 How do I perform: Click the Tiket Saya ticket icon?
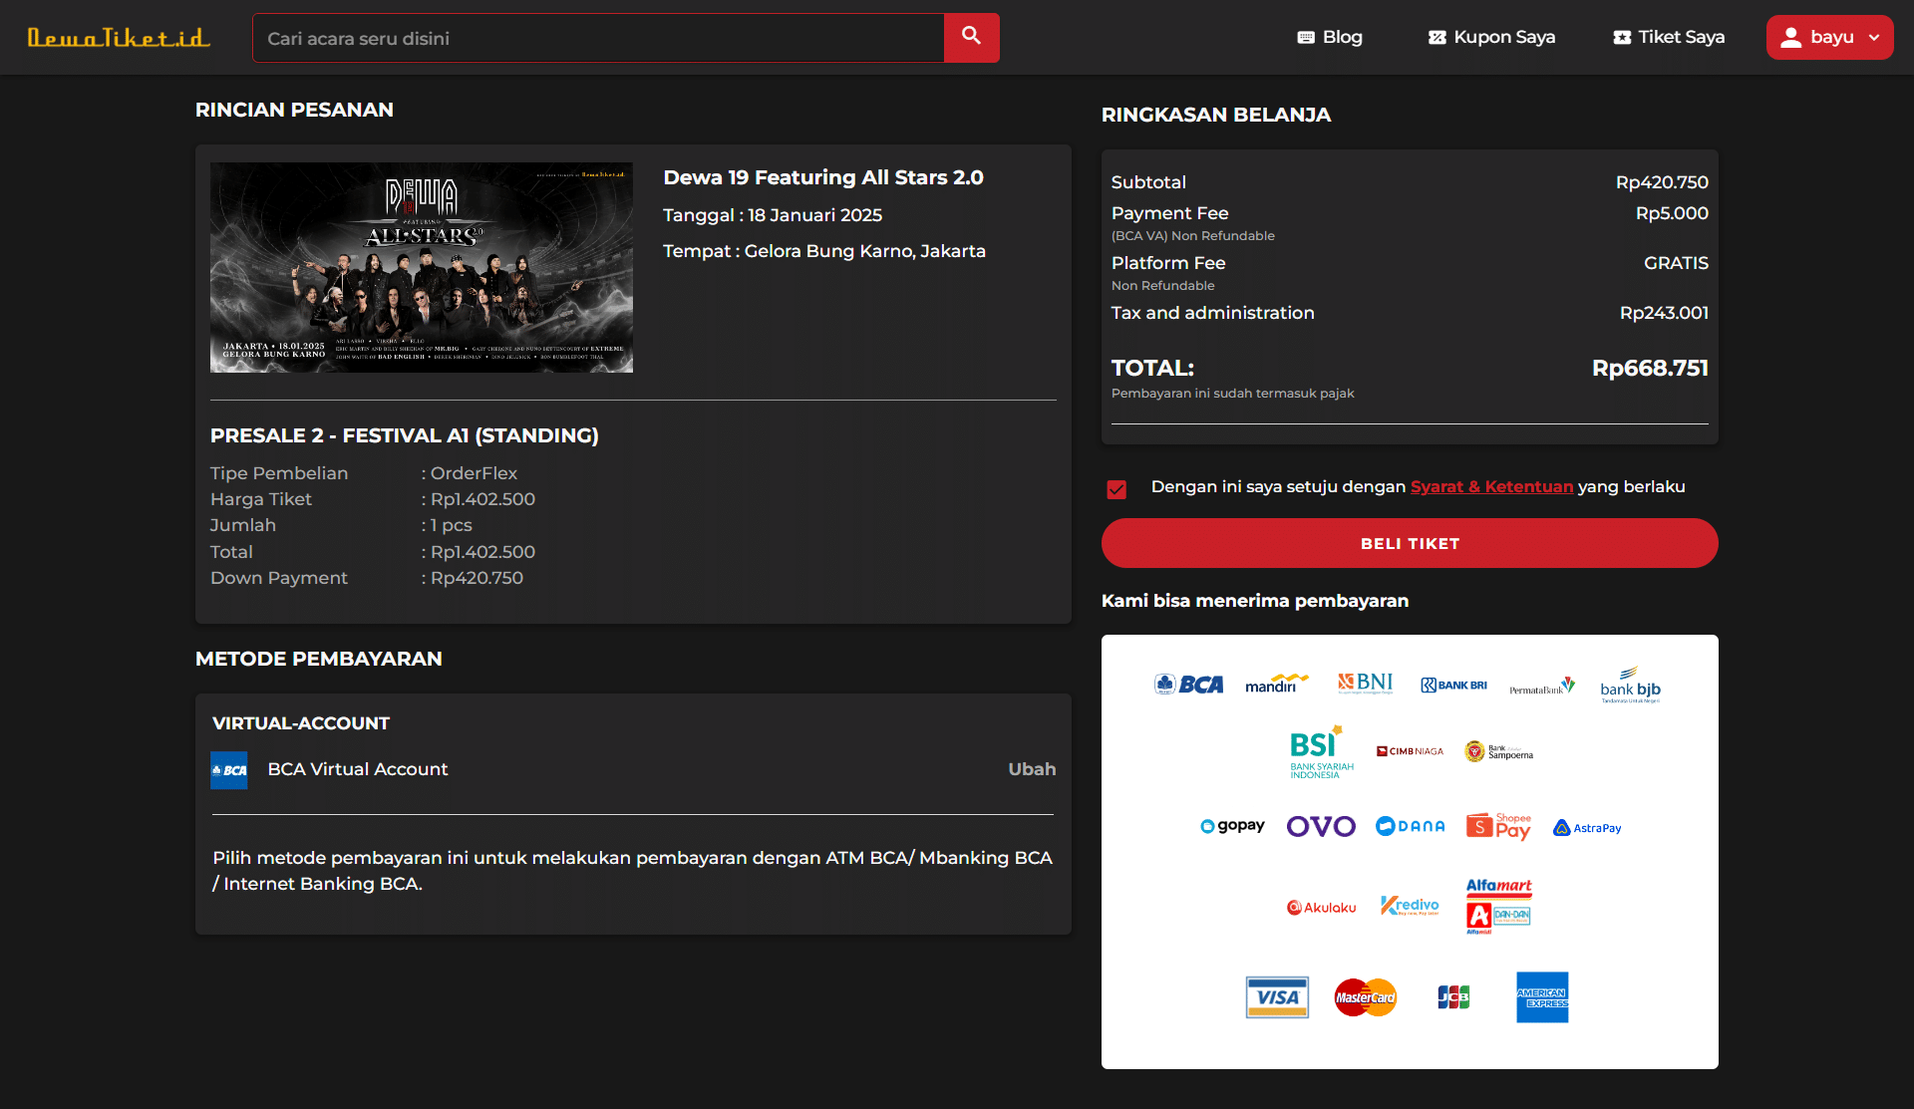click(1622, 38)
